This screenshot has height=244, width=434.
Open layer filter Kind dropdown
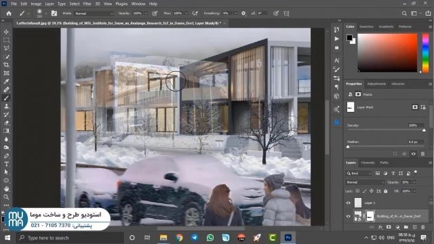tap(359, 174)
